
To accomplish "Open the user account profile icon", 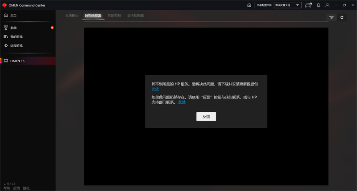I will point(328,5).
